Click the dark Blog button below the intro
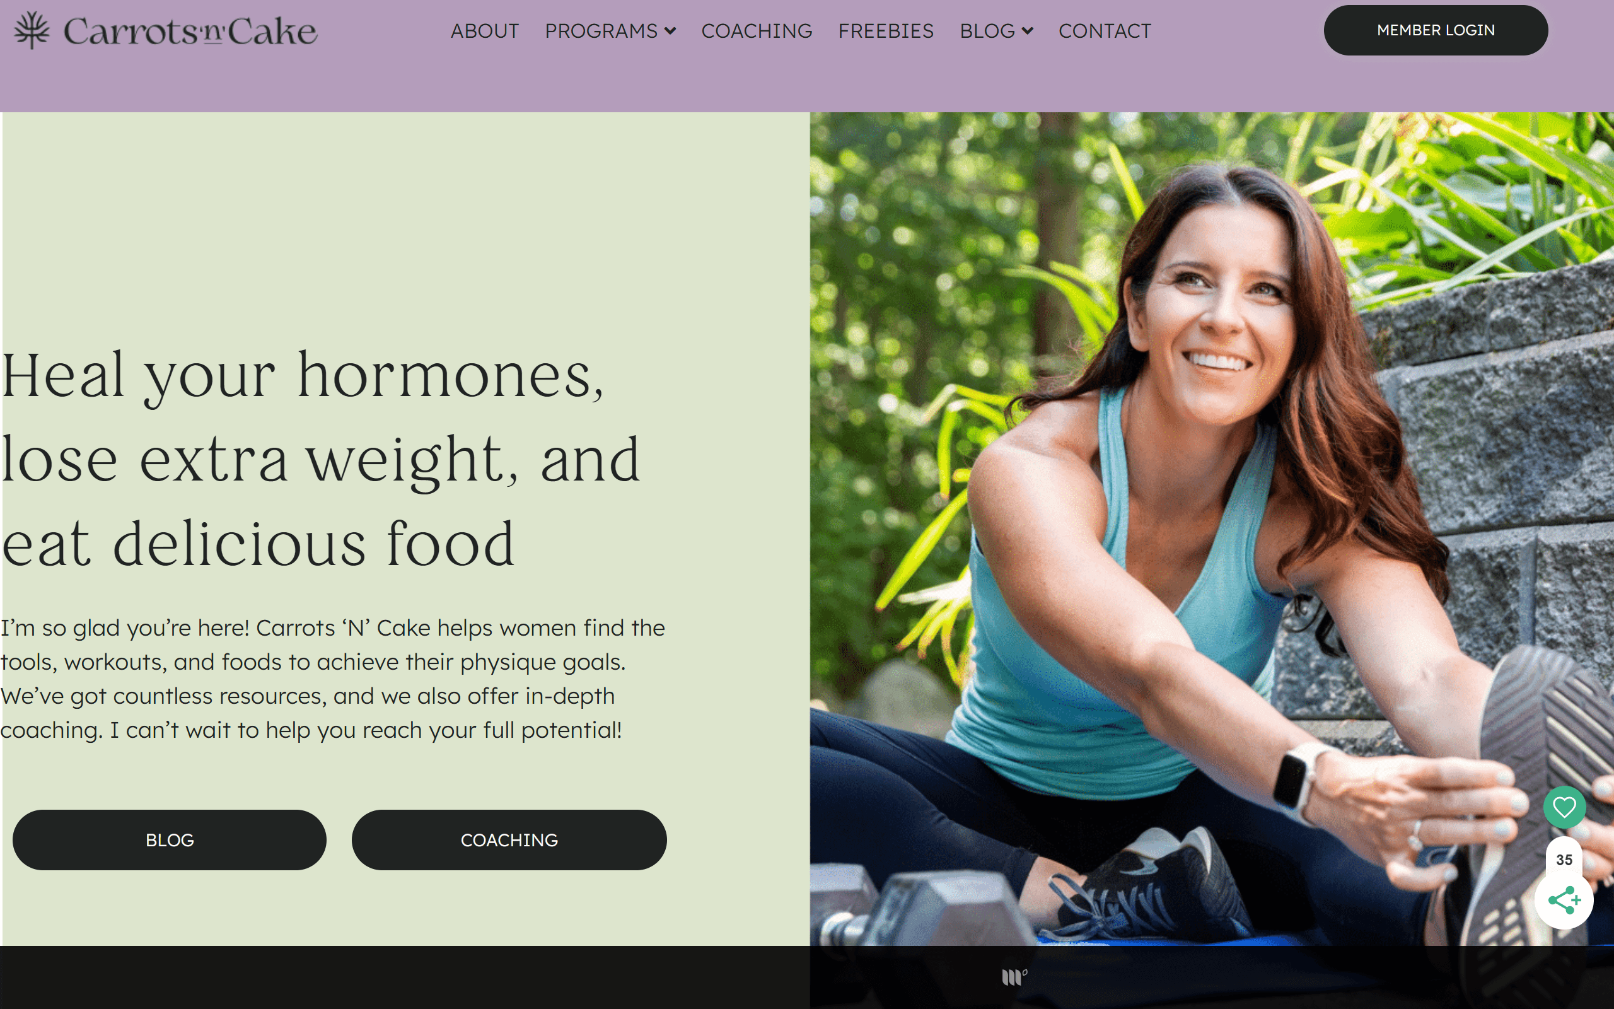This screenshot has height=1009, width=1614. coord(170,839)
